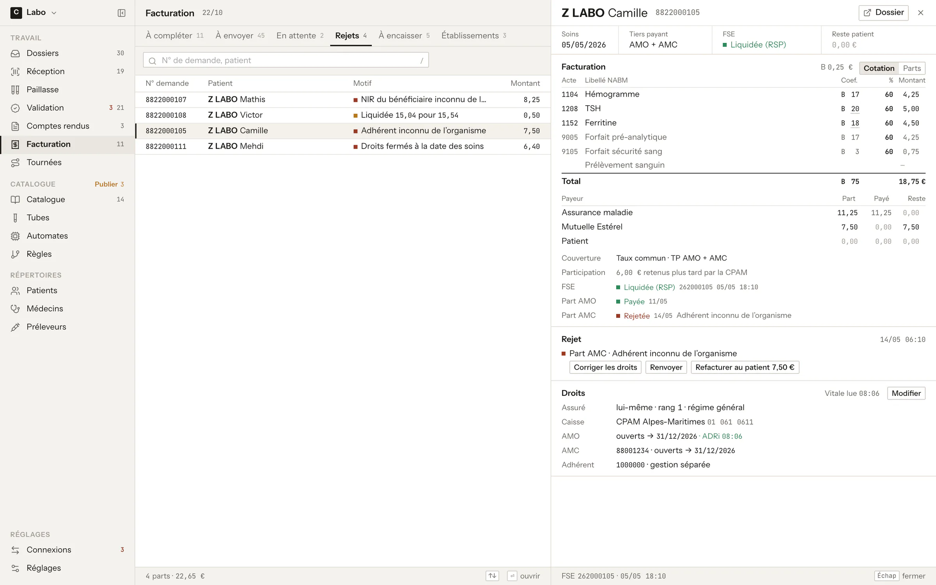Open the Patients people icon
Viewport: 936px width, 585px height.
point(15,291)
